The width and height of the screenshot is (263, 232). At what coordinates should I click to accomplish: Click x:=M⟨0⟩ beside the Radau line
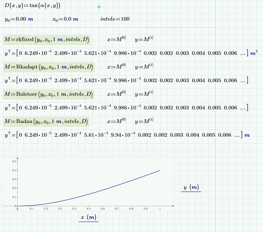(x=116, y=121)
